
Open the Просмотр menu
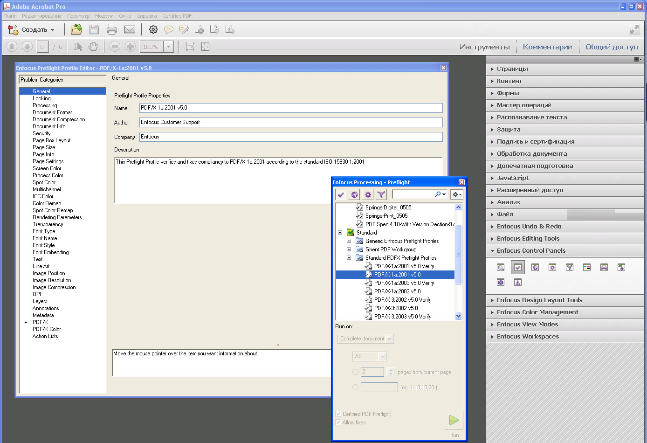coord(78,16)
